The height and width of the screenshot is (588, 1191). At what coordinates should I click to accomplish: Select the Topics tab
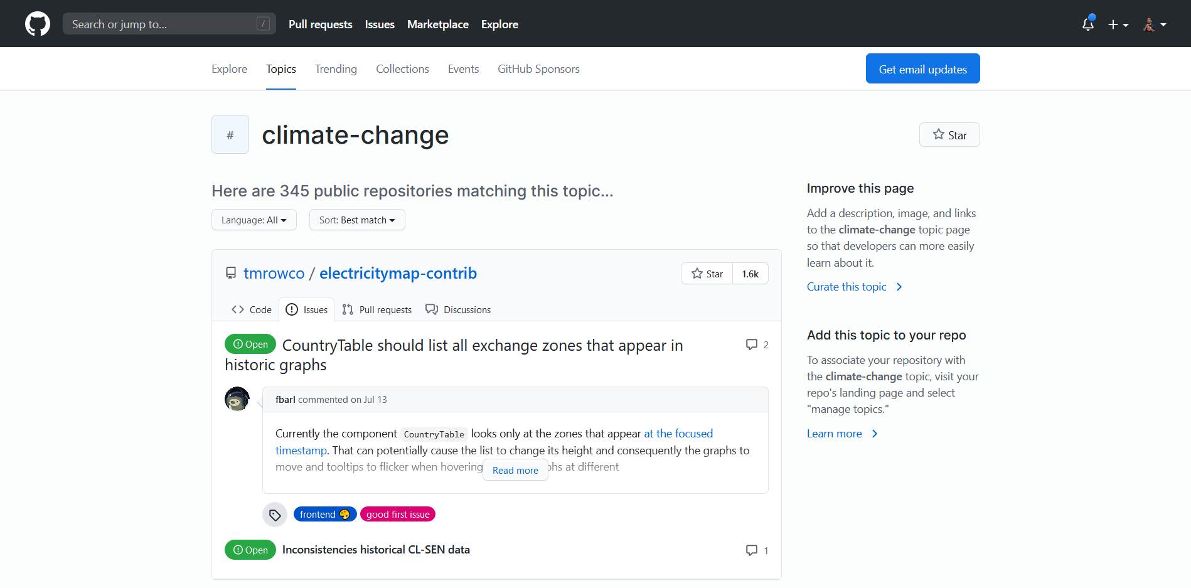(281, 69)
